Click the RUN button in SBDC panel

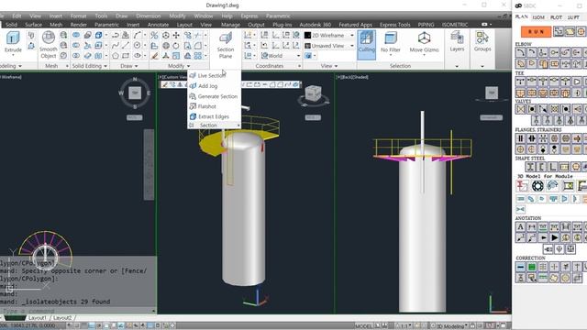click(x=536, y=32)
